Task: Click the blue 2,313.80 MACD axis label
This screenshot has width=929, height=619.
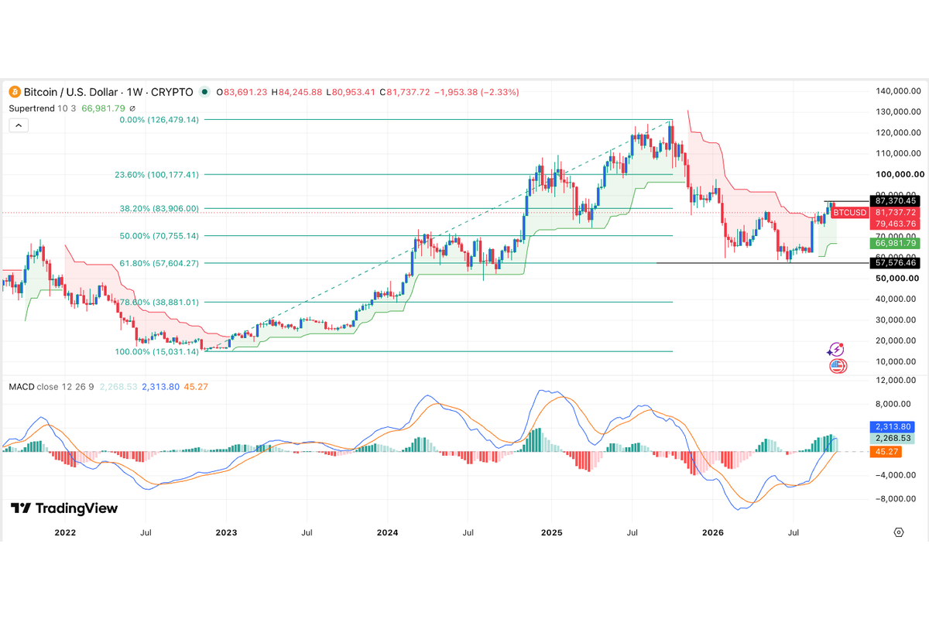Action: (x=892, y=426)
